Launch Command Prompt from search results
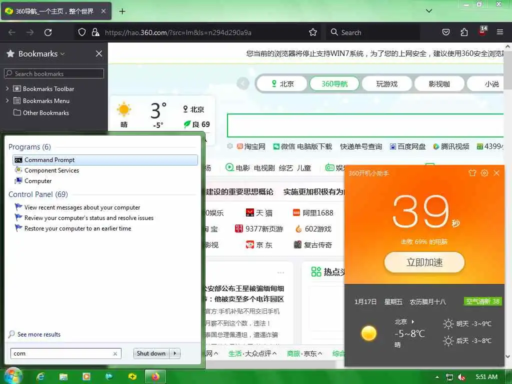 pos(105,159)
